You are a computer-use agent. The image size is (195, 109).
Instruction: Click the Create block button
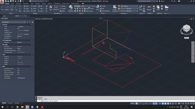(103, 6)
